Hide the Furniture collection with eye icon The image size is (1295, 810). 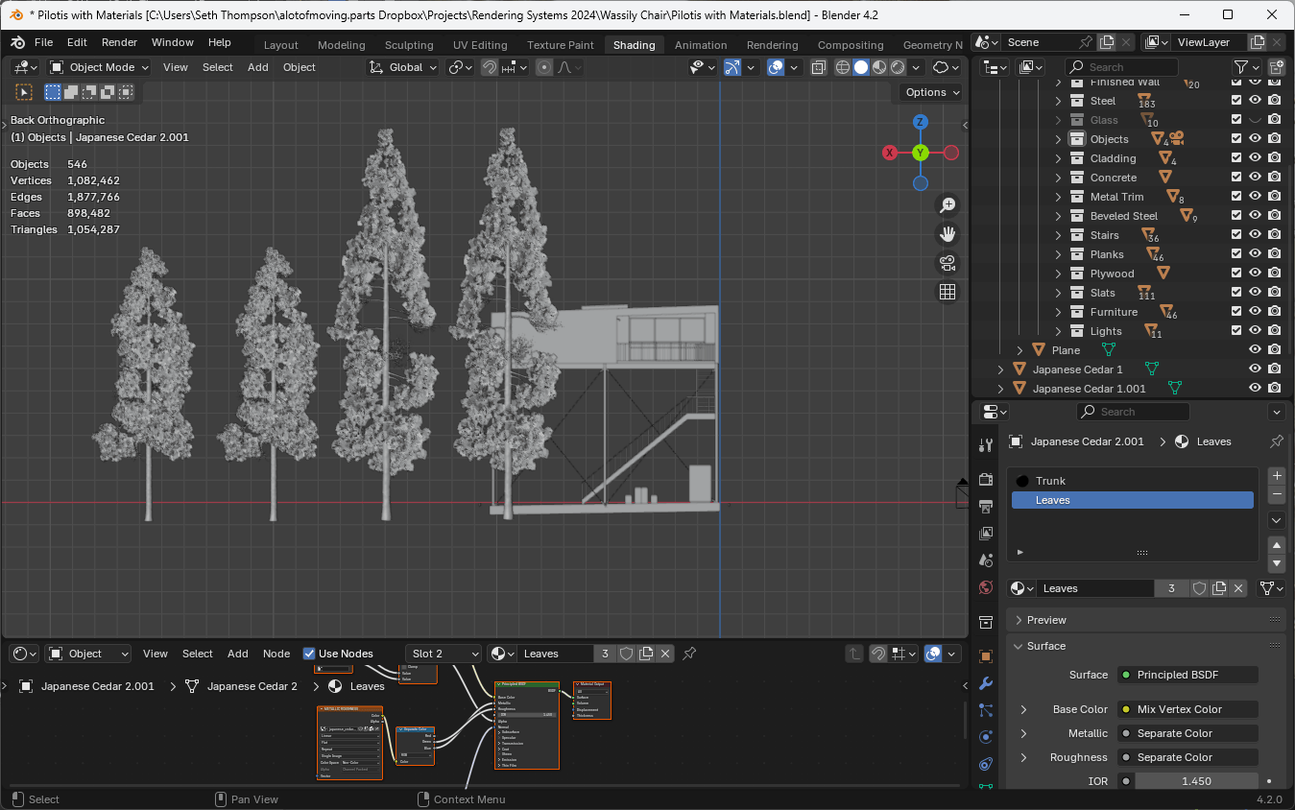(x=1255, y=312)
